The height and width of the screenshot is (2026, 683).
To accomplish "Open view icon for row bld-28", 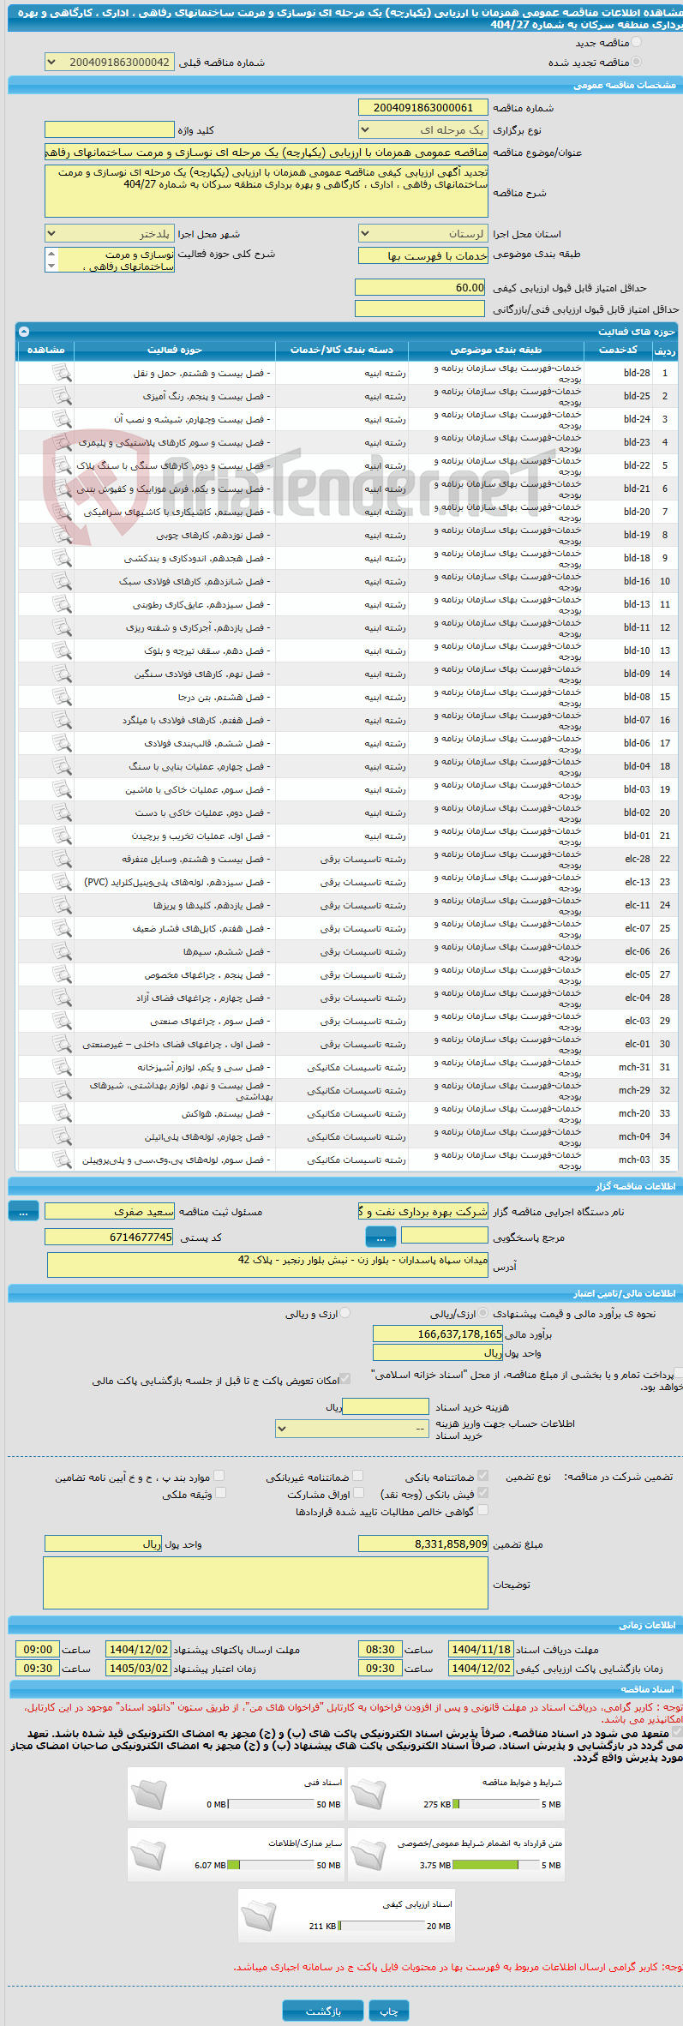I will 62,373.
